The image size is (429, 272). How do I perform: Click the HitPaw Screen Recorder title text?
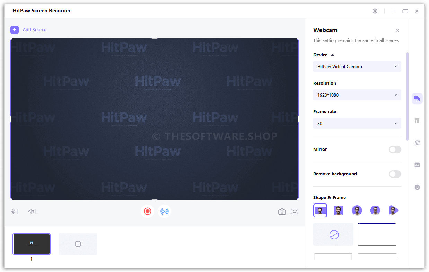(x=42, y=11)
